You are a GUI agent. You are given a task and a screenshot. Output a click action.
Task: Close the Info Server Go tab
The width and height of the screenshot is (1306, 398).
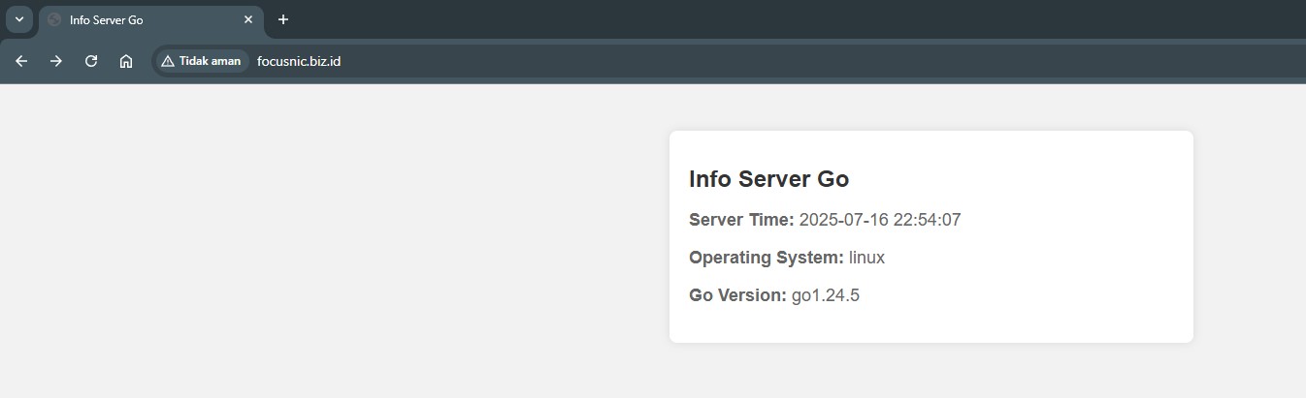point(247,19)
